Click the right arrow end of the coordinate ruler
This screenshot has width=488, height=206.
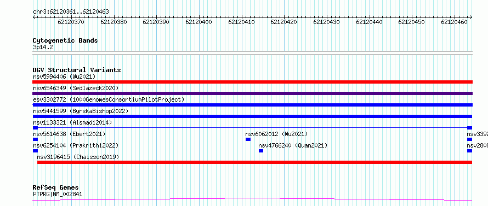(471, 17)
